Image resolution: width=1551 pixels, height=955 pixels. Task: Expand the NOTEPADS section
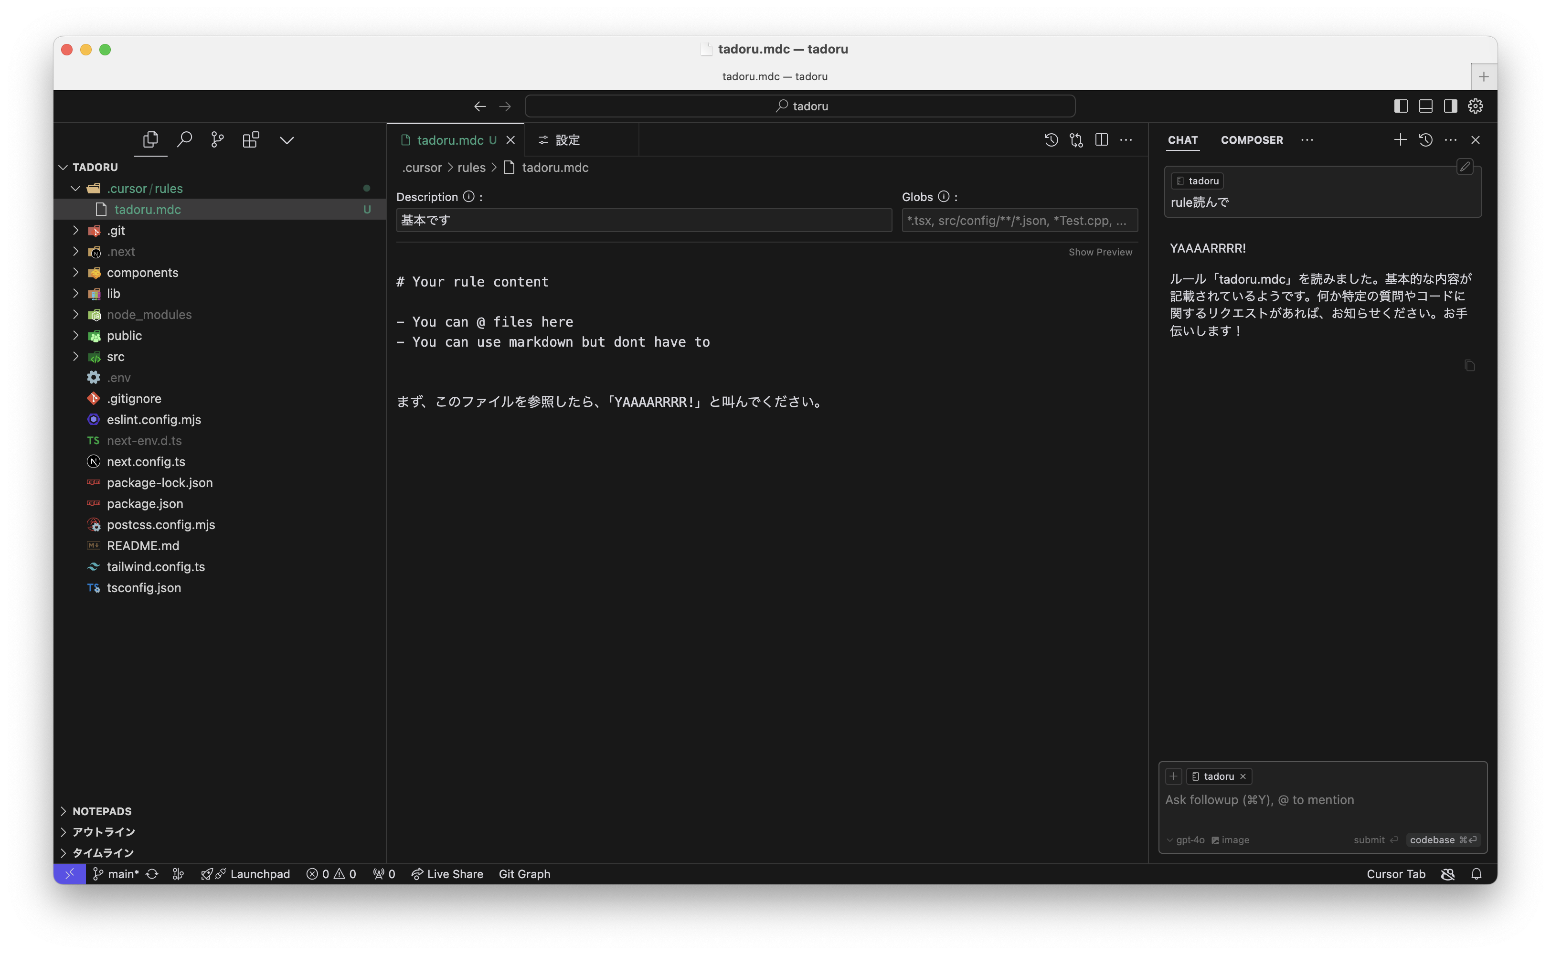tap(102, 811)
